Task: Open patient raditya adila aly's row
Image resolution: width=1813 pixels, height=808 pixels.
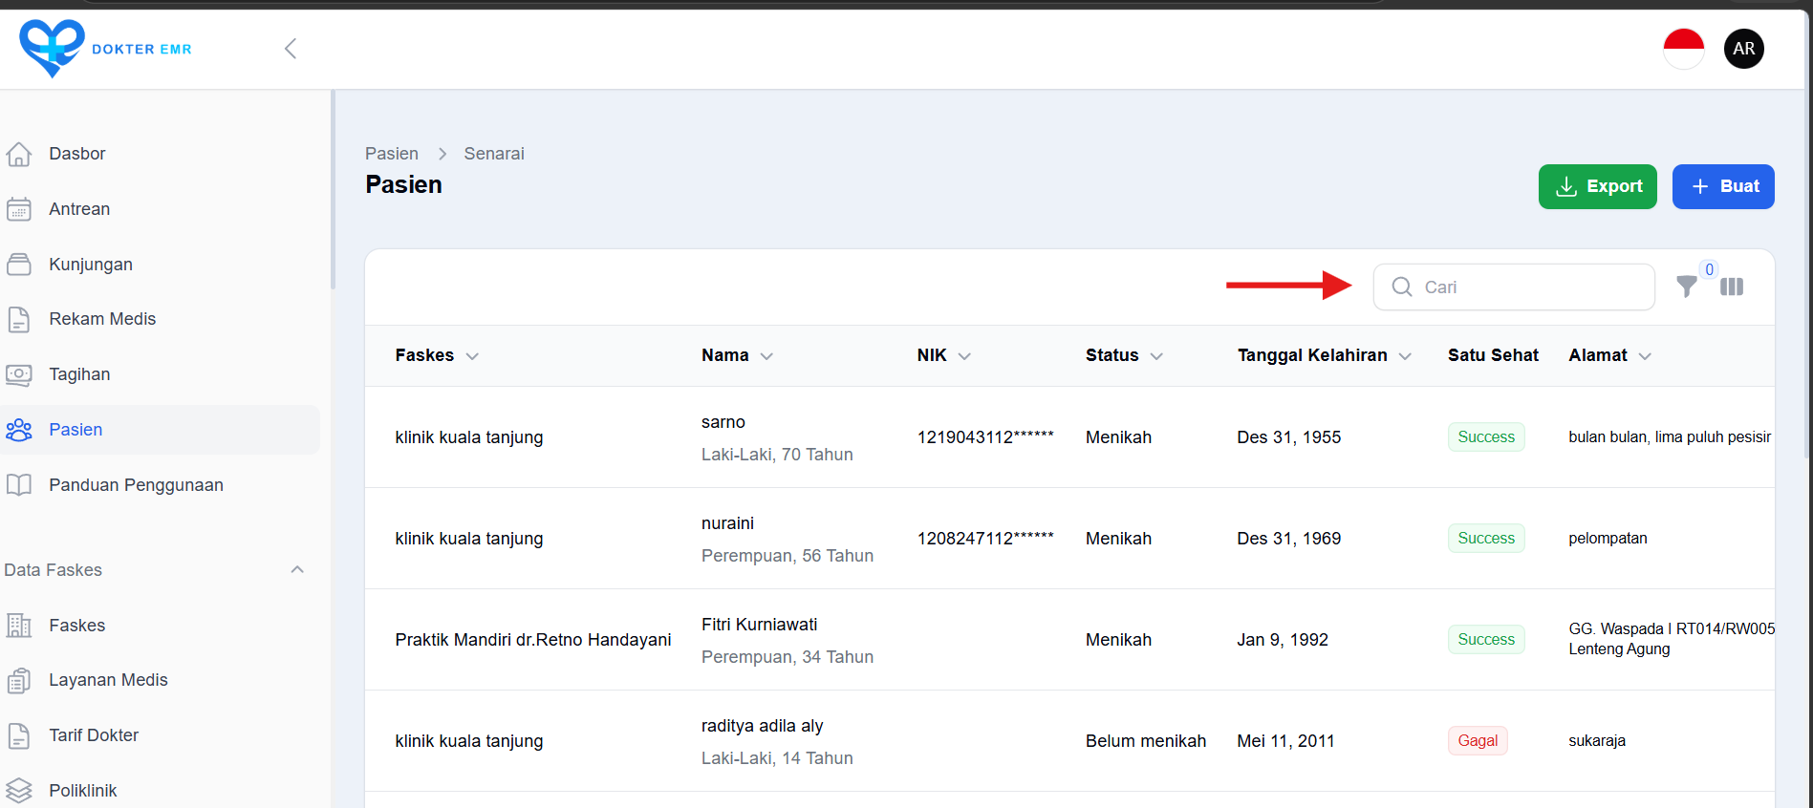Action: pos(1069,741)
